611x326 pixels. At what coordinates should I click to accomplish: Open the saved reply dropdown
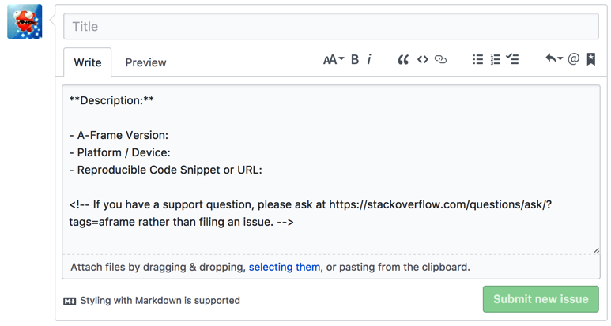point(554,59)
